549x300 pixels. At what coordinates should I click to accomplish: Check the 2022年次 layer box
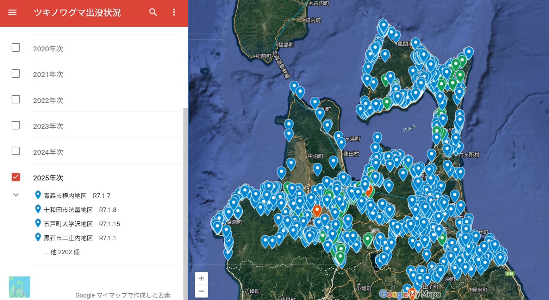(x=16, y=99)
